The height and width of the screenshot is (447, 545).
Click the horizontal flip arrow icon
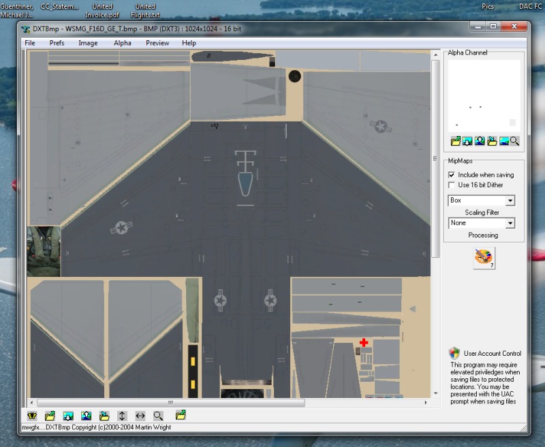click(x=140, y=415)
